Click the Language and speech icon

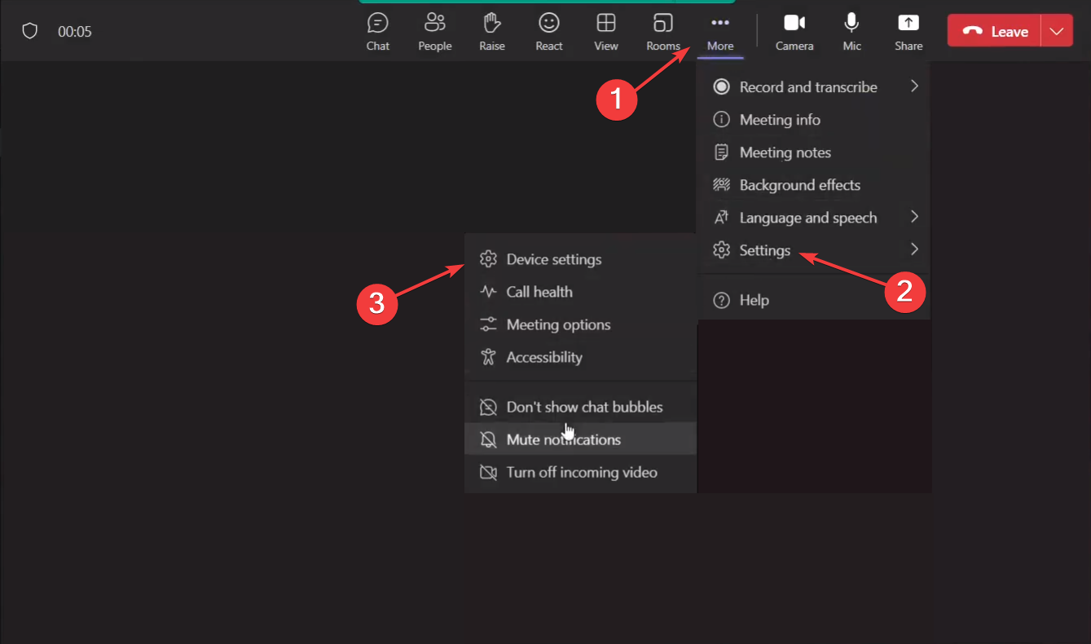coord(721,218)
